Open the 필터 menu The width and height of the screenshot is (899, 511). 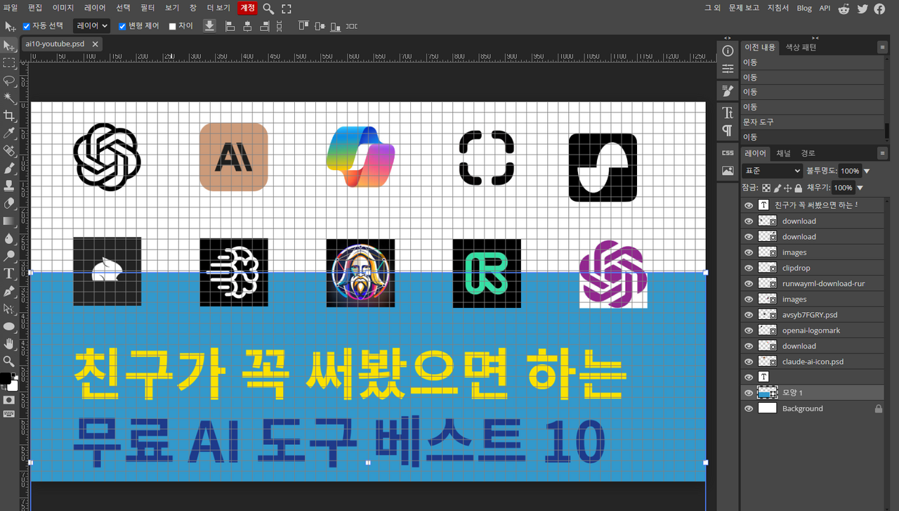[x=147, y=8]
